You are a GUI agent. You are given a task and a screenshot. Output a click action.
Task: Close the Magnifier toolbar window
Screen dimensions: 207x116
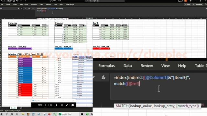[73, 101]
